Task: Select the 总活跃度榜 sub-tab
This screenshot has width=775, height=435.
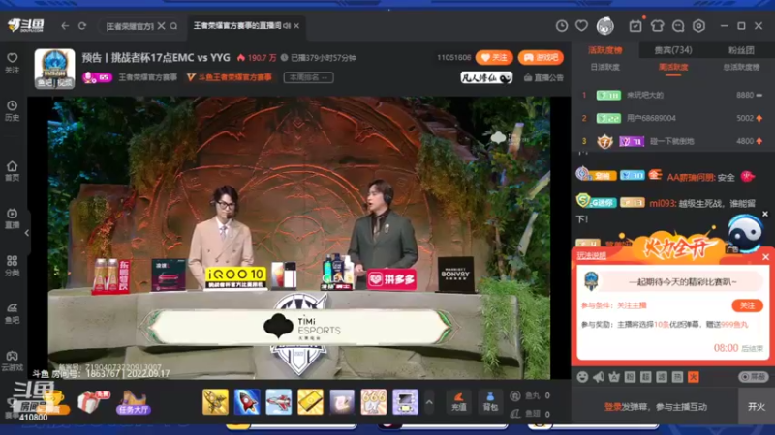Action: pos(741,67)
